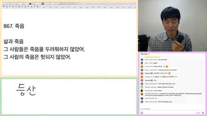Screen dimensions: 207x116
Task: Justify text alignment
Action: 49,4
